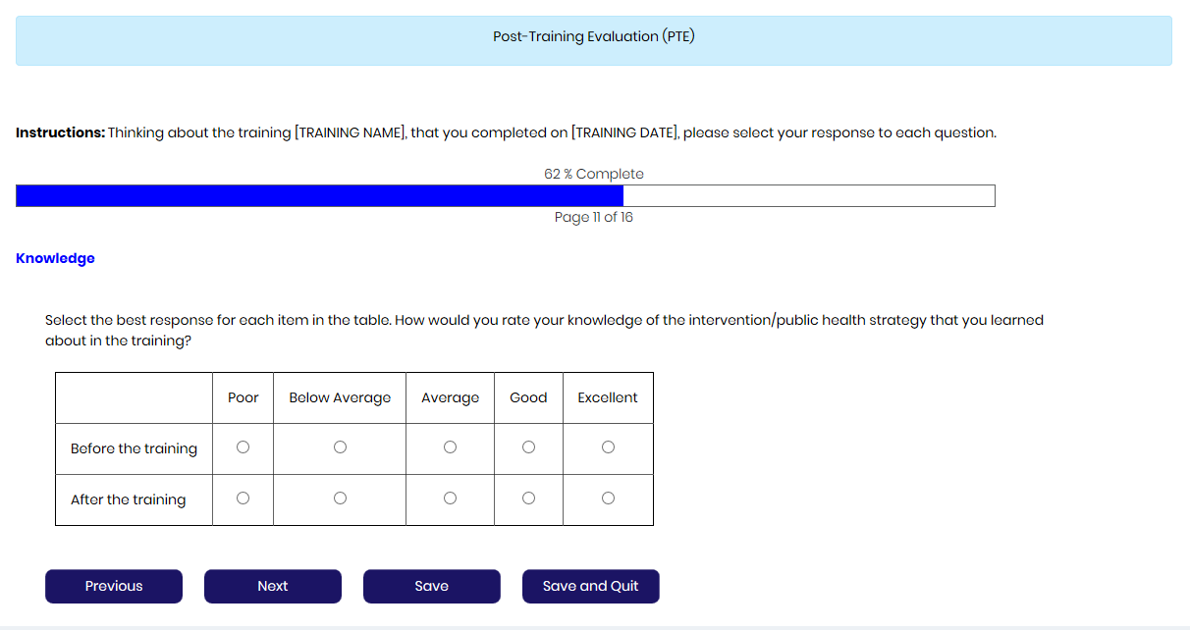Go to the Next page
Image resolution: width=1190 pixels, height=630 pixels.
(x=273, y=586)
